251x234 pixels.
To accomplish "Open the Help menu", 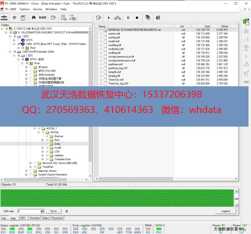I will 63,9.
